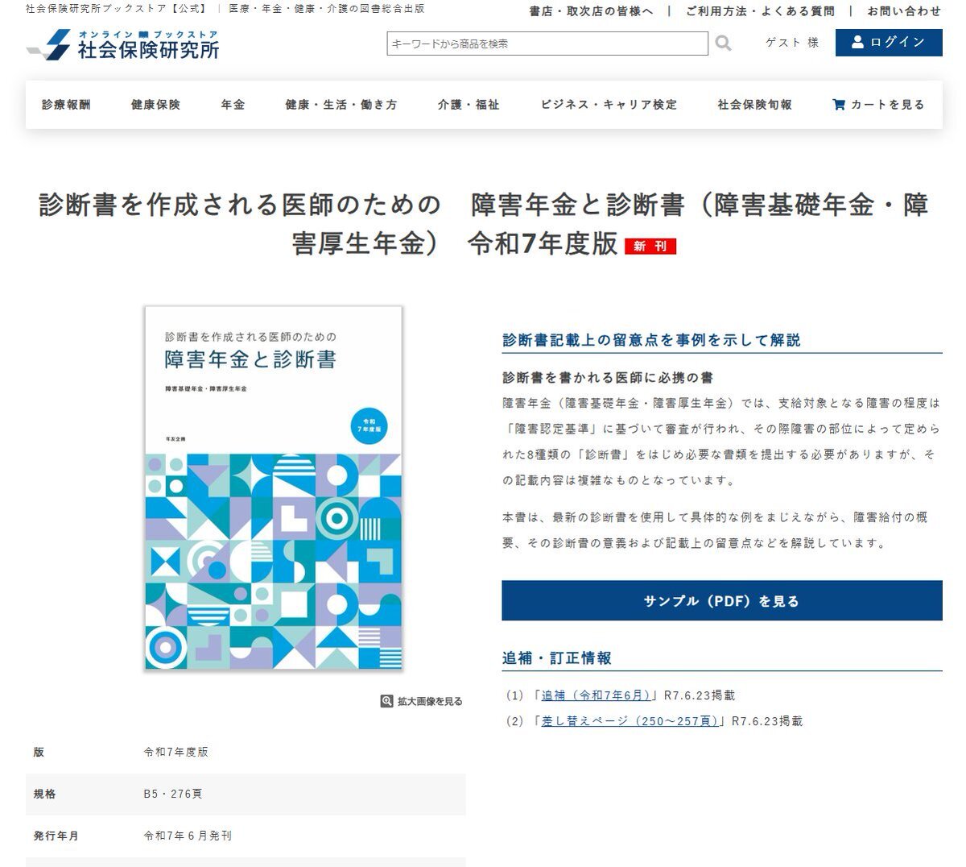This screenshot has height=867, width=966.
Task: Click サンプル（PDF）を見る button
Action: 722,601
